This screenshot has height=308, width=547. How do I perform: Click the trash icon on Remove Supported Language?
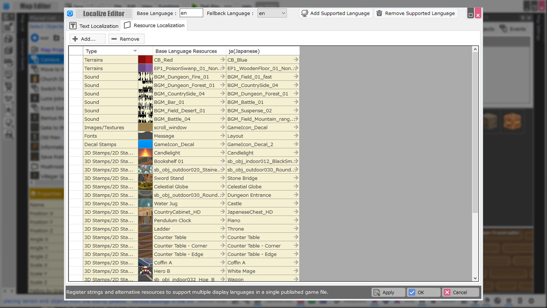tap(379, 13)
